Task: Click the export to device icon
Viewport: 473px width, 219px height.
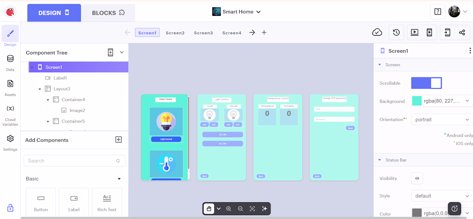Action: [x=448, y=32]
